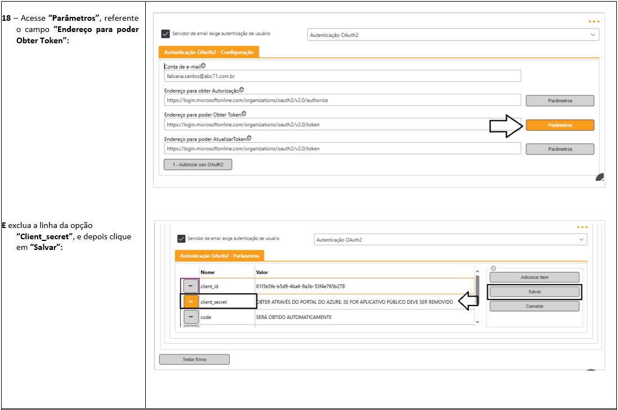Click copy icon beside Endereço para poder AtualizarToken

[249, 138]
